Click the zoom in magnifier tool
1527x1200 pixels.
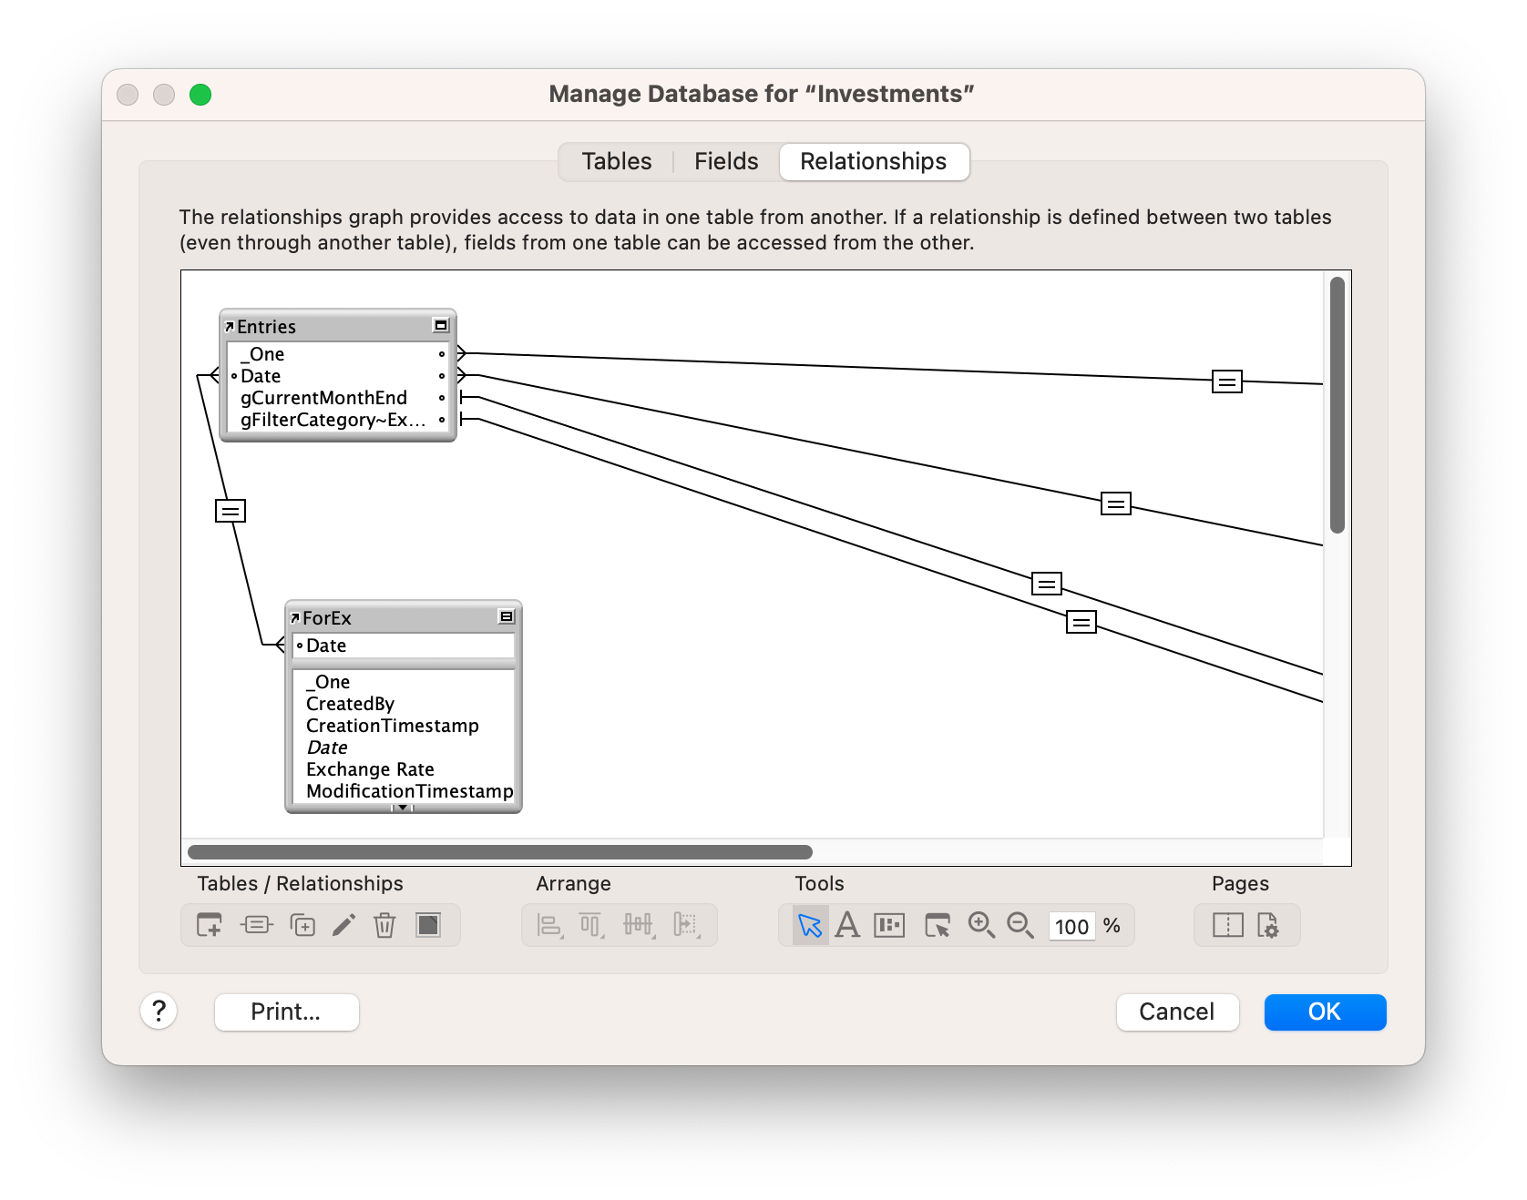pyautogui.click(x=980, y=925)
